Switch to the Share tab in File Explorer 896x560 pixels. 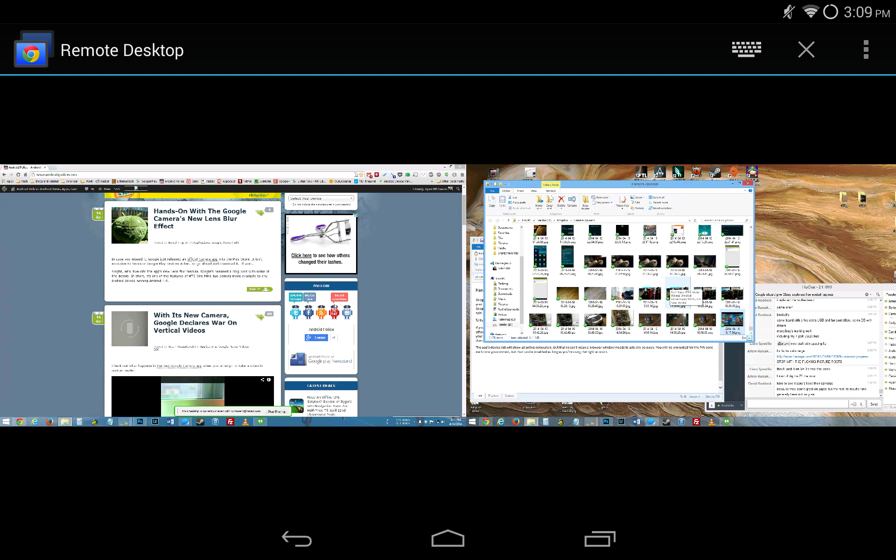tap(520, 191)
